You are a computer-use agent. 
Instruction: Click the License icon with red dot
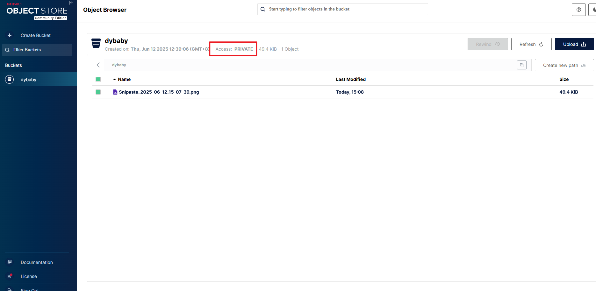(x=10, y=276)
